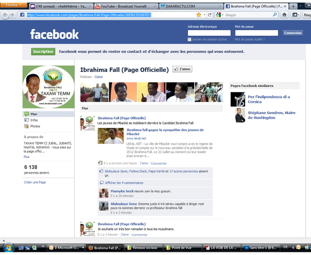Open the list all tabs dropdown
Image resolution: width=311 pixels, height=255 pixels.
[300, 6]
